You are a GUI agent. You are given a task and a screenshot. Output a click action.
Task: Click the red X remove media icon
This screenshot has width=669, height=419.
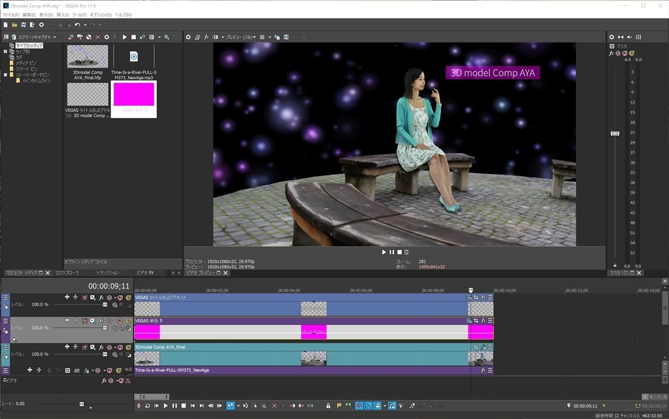pyautogui.click(x=98, y=37)
